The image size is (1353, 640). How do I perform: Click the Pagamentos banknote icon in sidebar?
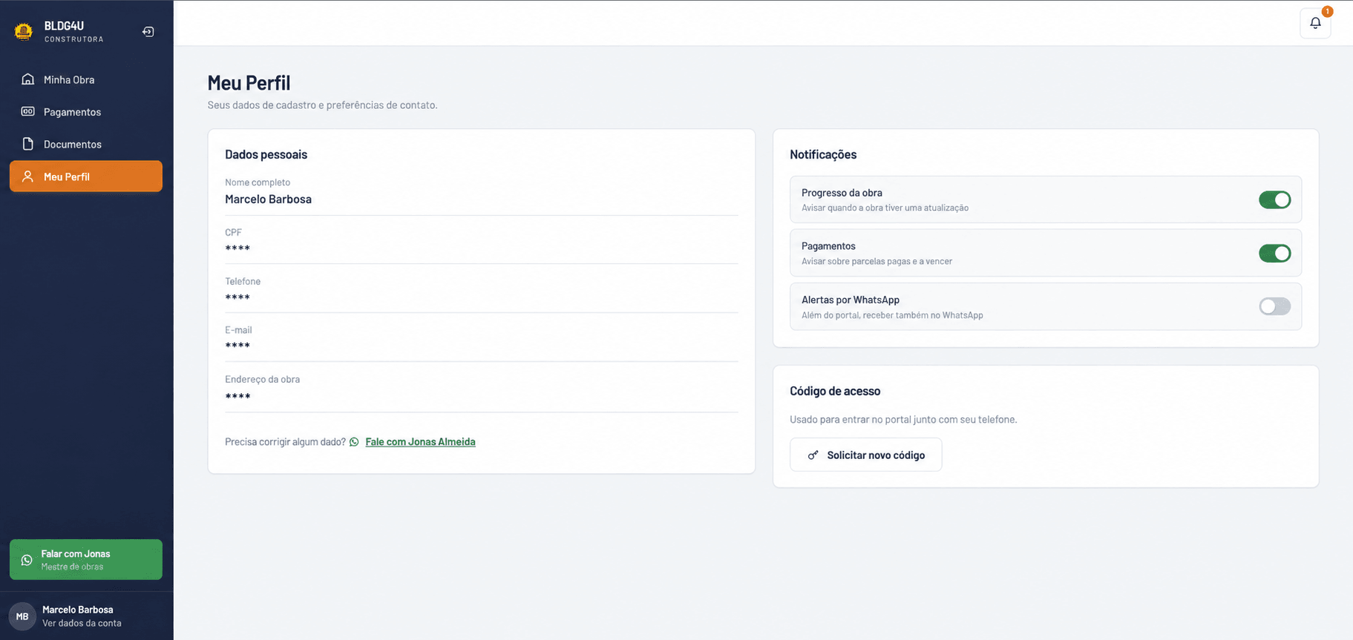coord(28,111)
